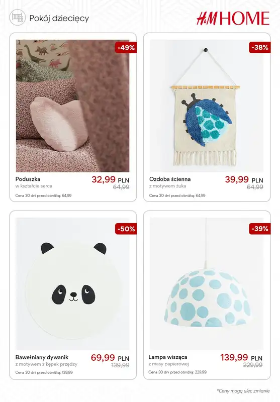Select the Poduszka product title
The height and width of the screenshot is (402, 280).
(x=28, y=179)
